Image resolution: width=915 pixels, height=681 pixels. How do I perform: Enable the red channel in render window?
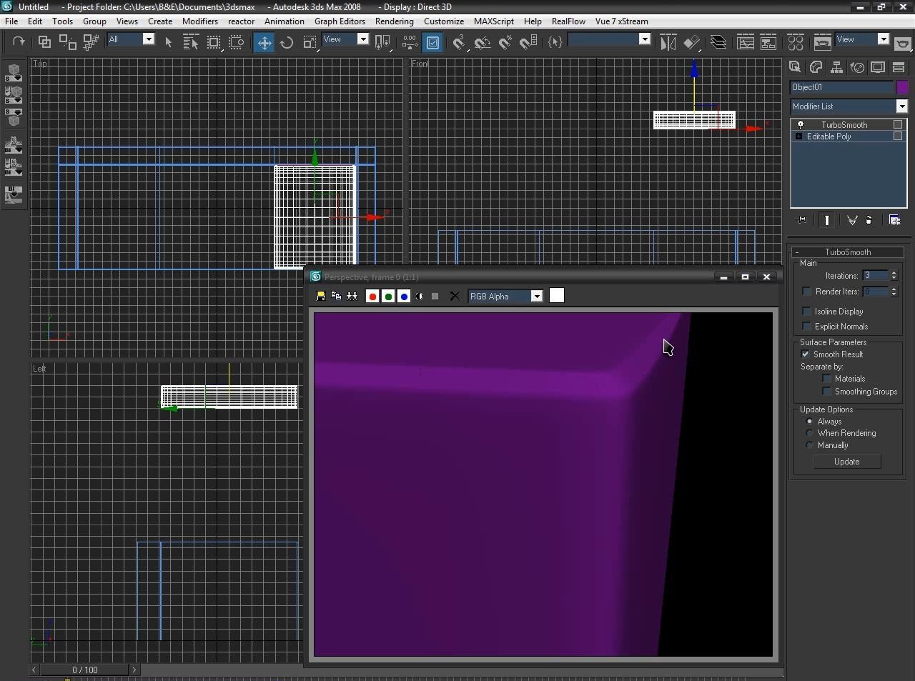pos(372,296)
